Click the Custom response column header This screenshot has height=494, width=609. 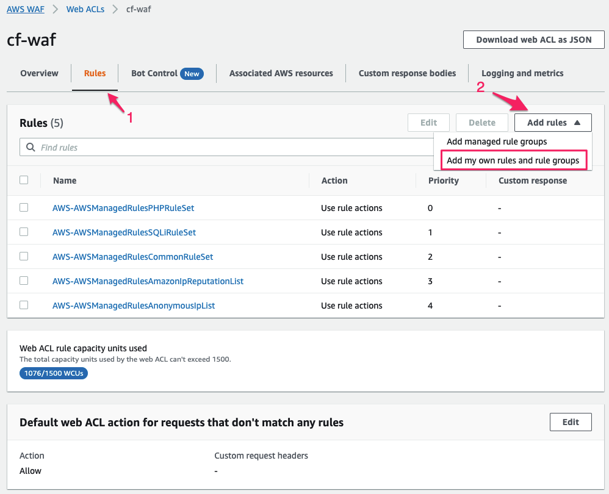click(533, 181)
